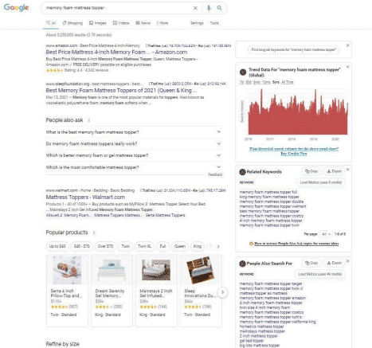Open the Popular products options menu

point(94,233)
